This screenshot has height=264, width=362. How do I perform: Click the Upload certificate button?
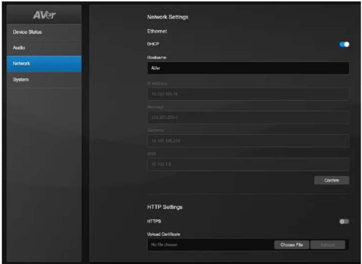tap(327, 245)
